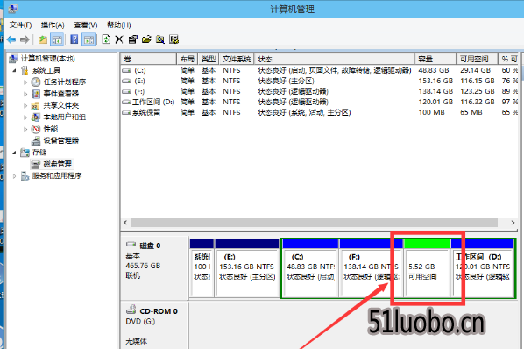
Task: Open 操作(A) menu
Action: coord(53,25)
